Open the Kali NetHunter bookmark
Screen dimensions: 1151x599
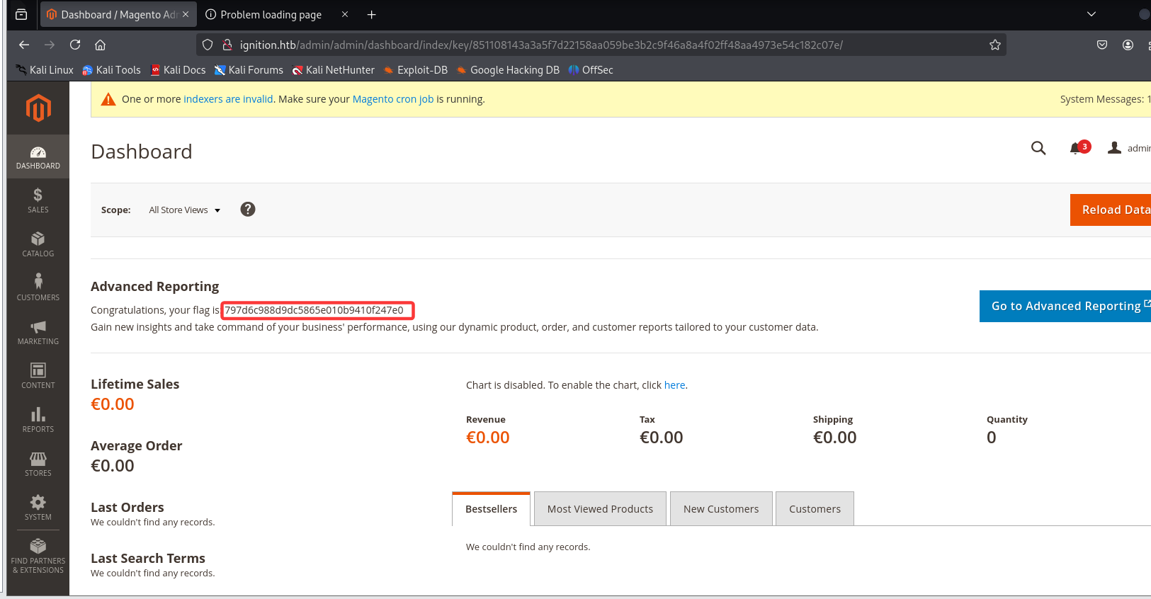click(x=334, y=70)
